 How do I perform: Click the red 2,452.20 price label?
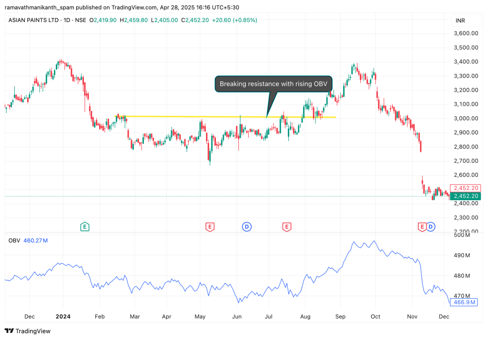(466, 188)
